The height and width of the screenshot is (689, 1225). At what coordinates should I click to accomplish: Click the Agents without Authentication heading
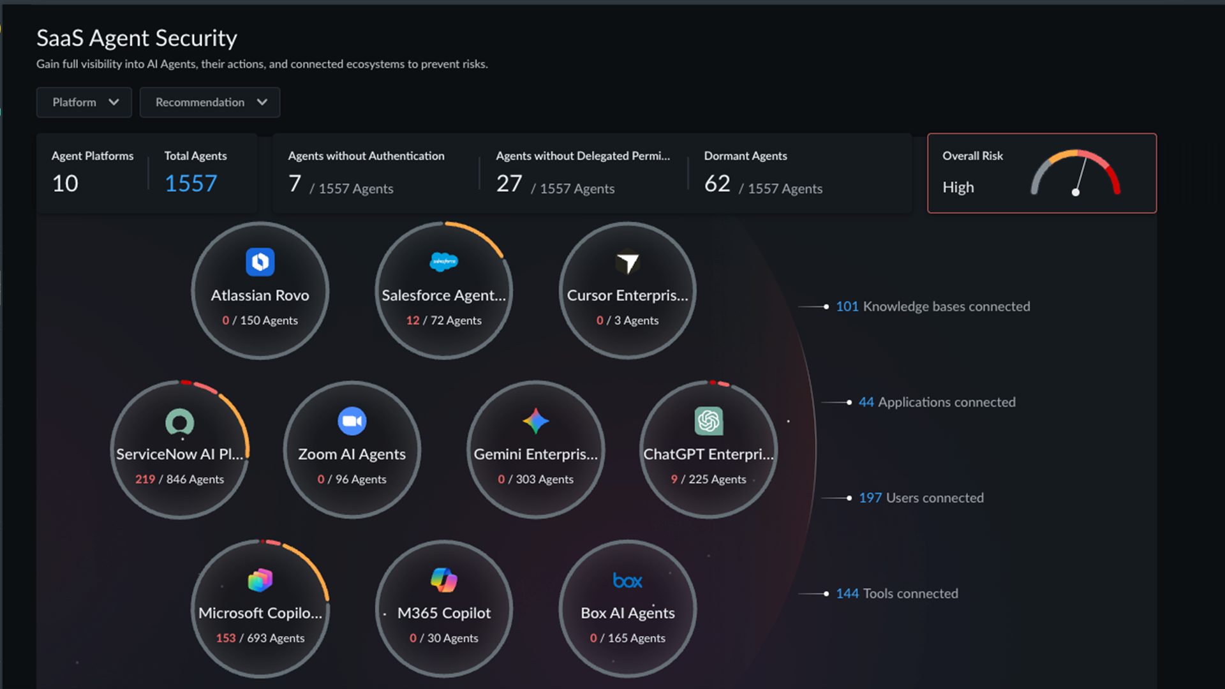(x=366, y=156)
